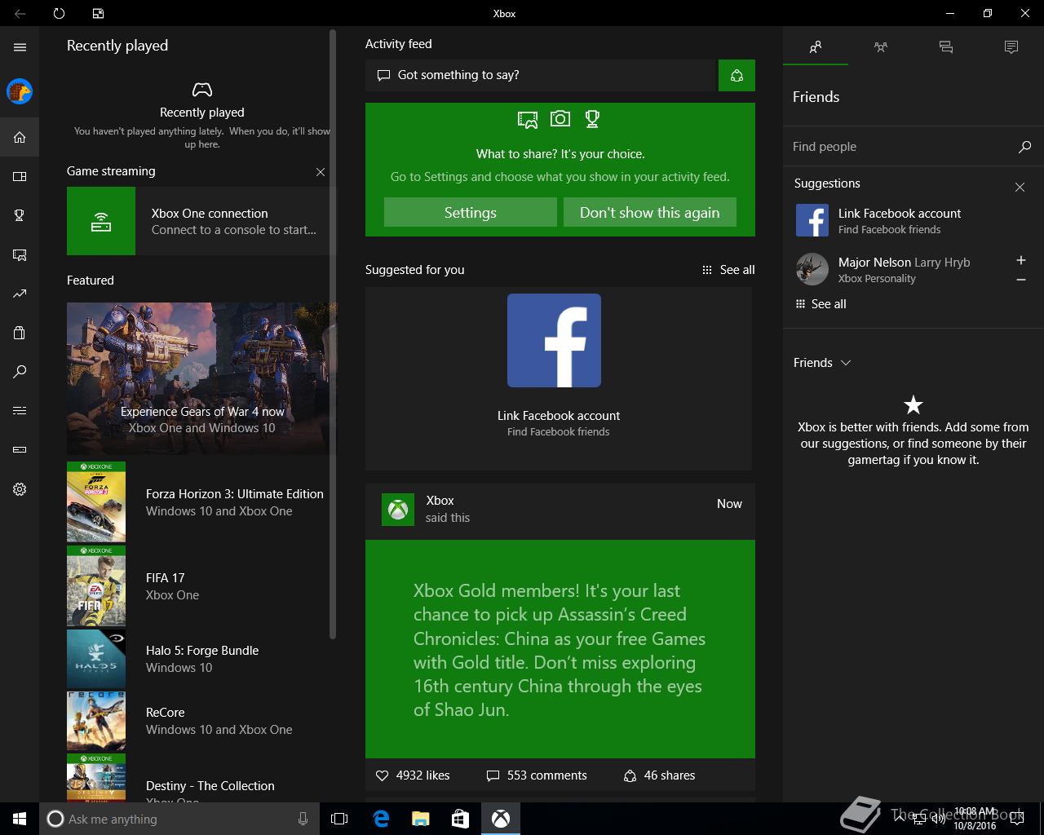Open Windows Store from taskbar
This screenshot has height=835, width=1044.
(x=460, y=819)
